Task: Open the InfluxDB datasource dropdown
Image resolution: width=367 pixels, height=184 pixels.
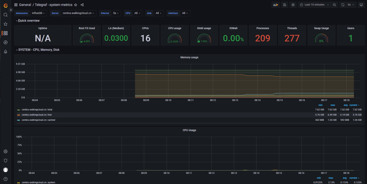Action: click(x=38, y=13)
